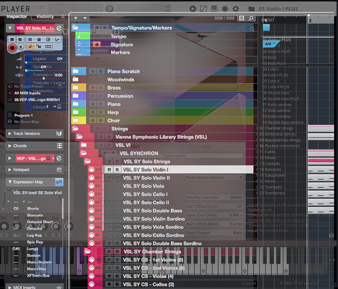Click No Drum Map selector
This screenshot has width=338, height=289.
[27, 121]
